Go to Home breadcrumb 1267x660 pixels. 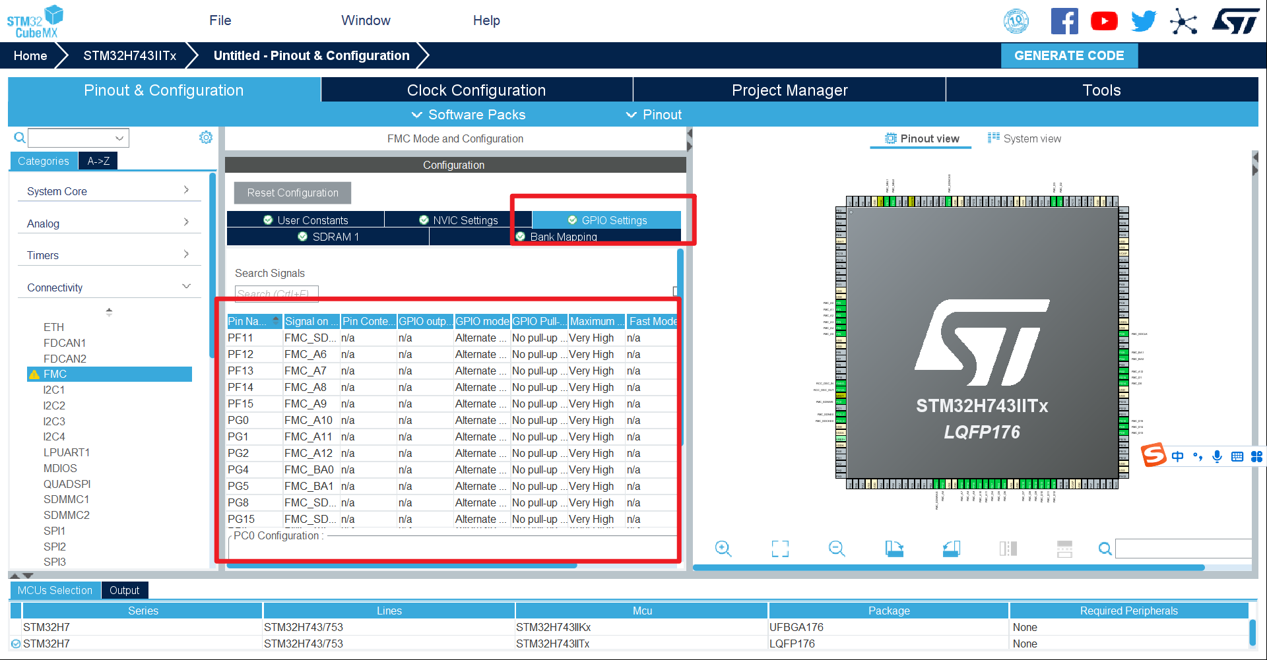point(30,55)
